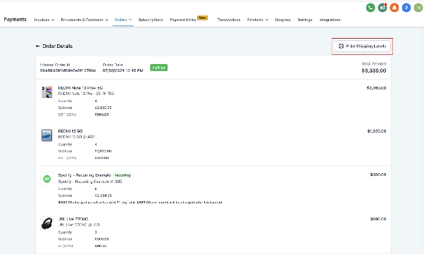Open the Coupons tab
Image resolution: width=424 pixels, height=254 pixels.
point(283,20)
